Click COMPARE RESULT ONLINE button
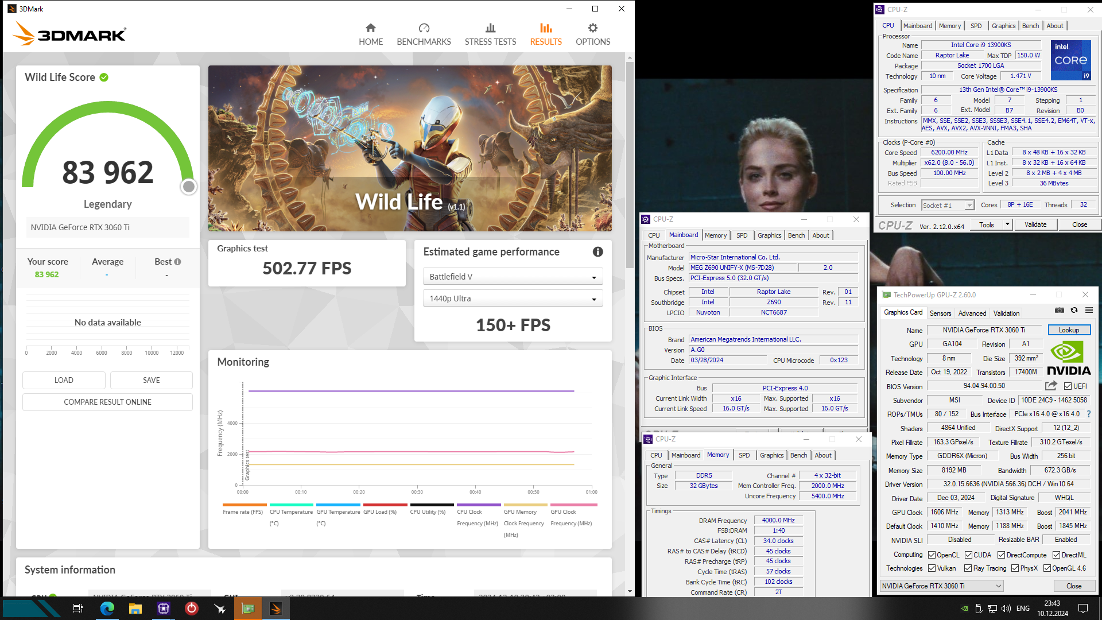This screenshot has width=1102, height=620. tap(107, 402)
